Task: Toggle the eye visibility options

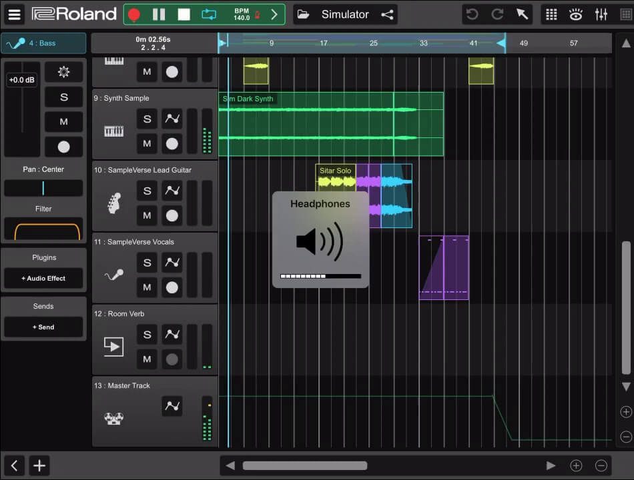Action: pos(575,15)
